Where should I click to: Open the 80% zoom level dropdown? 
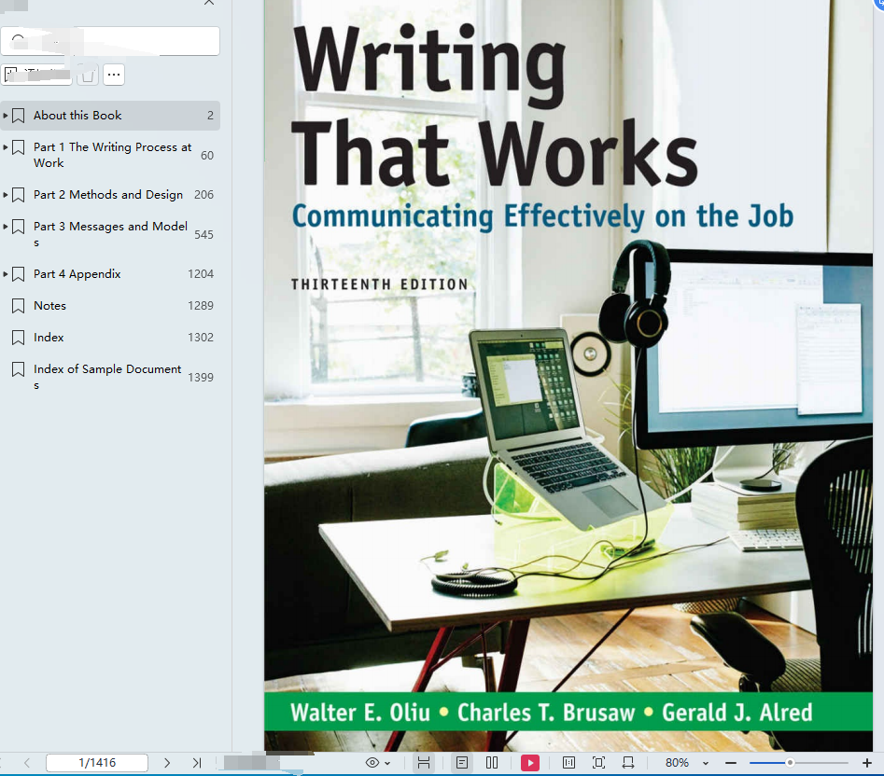(706, 763)
